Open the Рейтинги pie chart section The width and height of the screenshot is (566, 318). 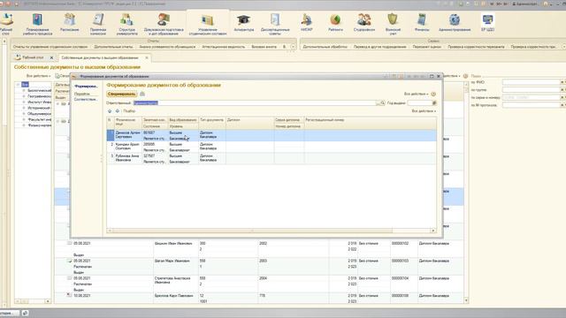coord(335,22)
